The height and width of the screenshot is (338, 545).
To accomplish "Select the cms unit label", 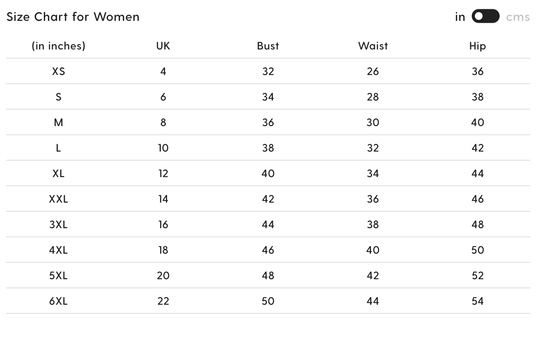I will click(518, 17).
